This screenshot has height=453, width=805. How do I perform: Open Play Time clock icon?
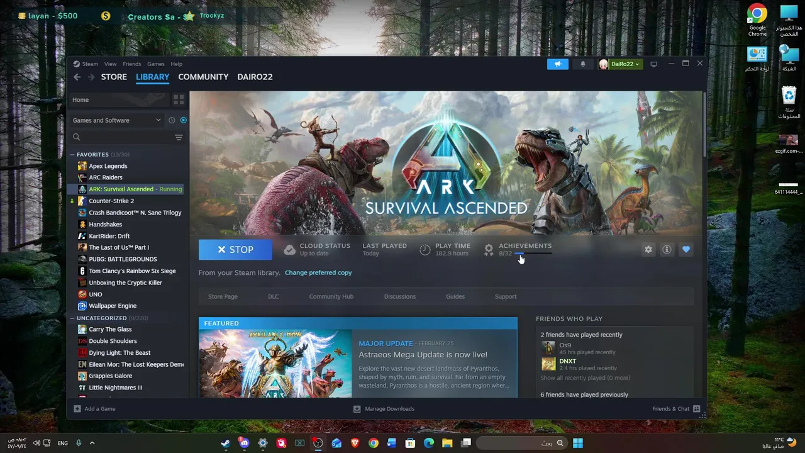pos(425,250)
